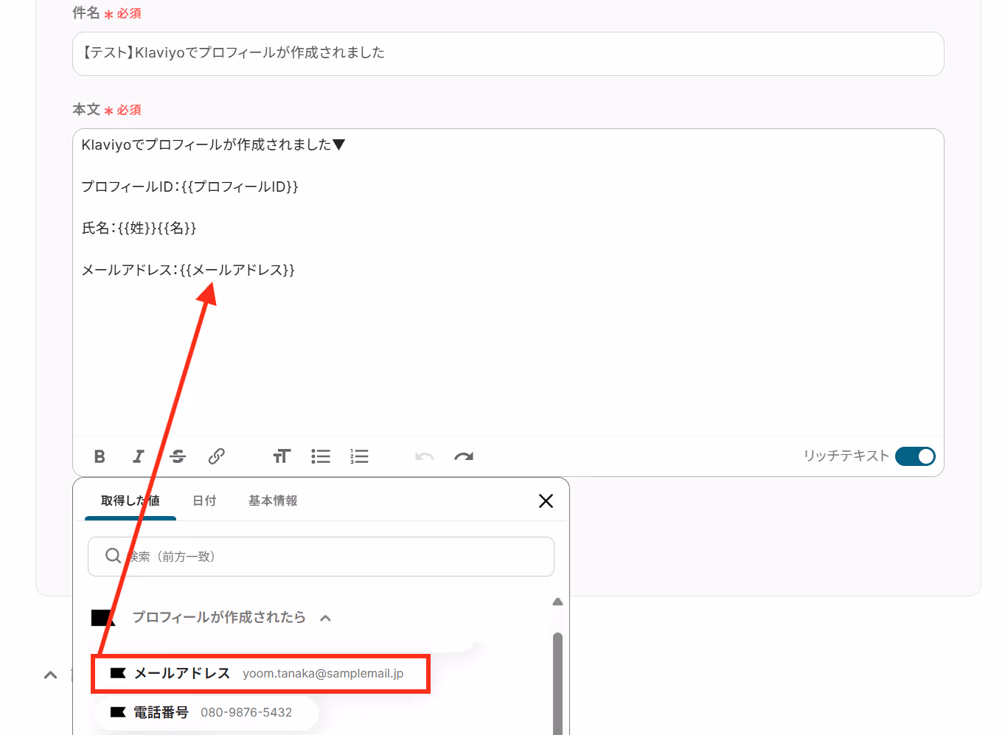The height and width of the screenshot is (735, 1005).
Task: Click the search magnifier icon
Action: tap(113, 556)
